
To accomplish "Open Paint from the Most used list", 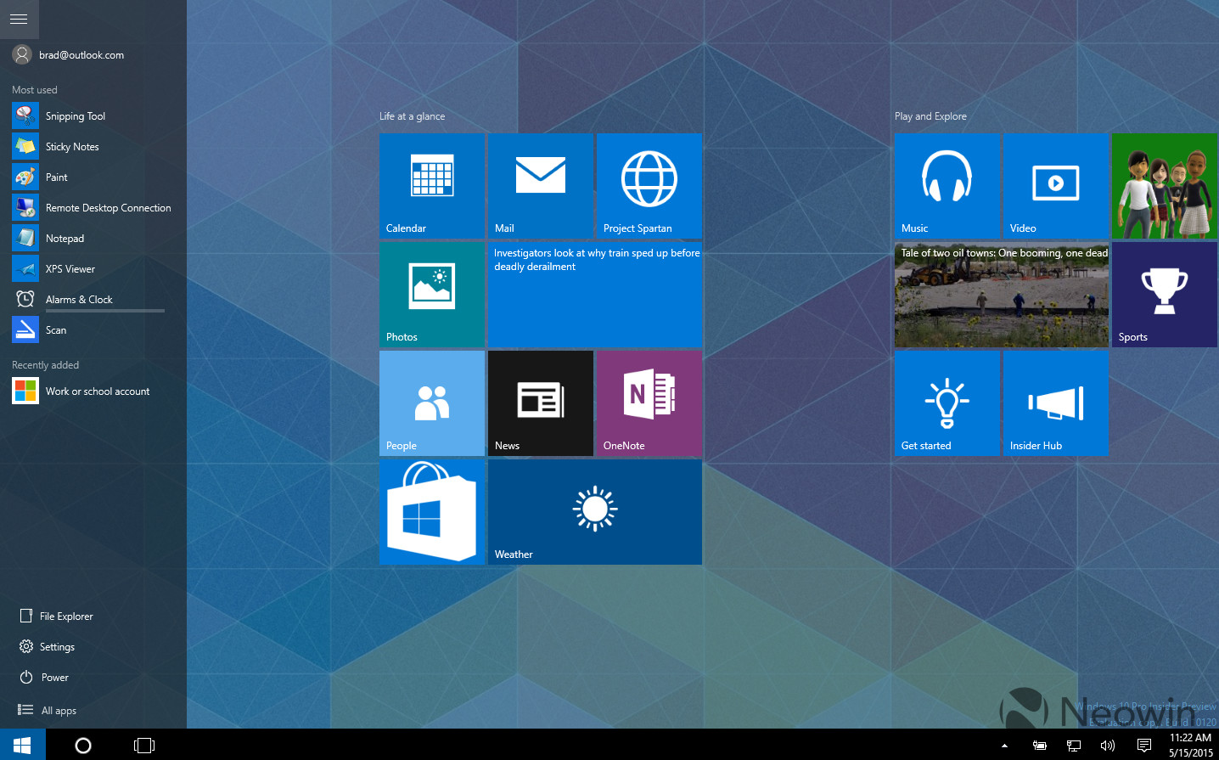I will (x=93, y=177).
